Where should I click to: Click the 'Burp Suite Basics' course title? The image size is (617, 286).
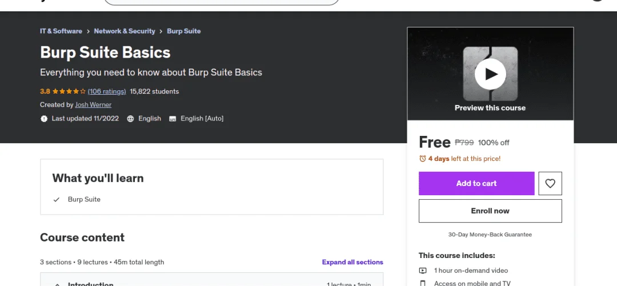[x=105, y=53]
